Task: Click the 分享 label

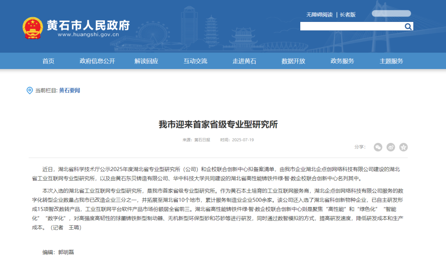Action: [x=360, y=147]
